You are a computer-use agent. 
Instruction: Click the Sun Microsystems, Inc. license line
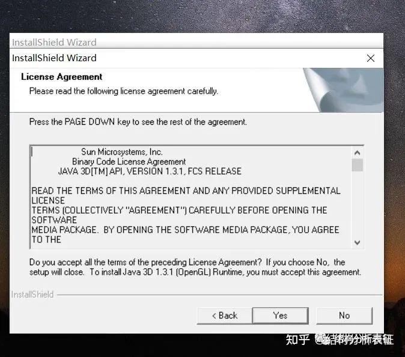122,152
